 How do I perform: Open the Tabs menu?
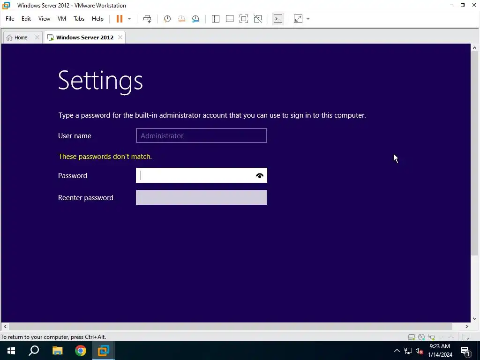pyautogui.click(x=79, y=19)
